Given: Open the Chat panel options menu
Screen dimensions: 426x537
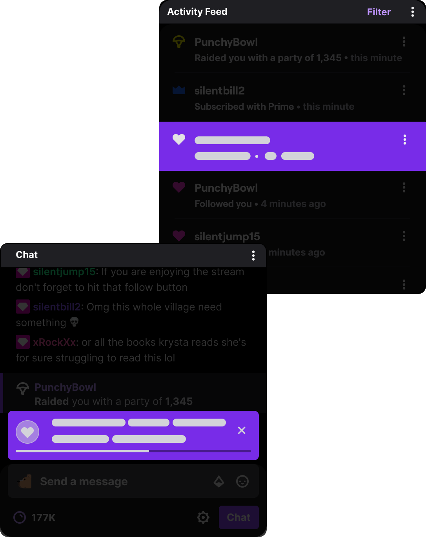Looking at the screenshot, I should pos(253,256).
